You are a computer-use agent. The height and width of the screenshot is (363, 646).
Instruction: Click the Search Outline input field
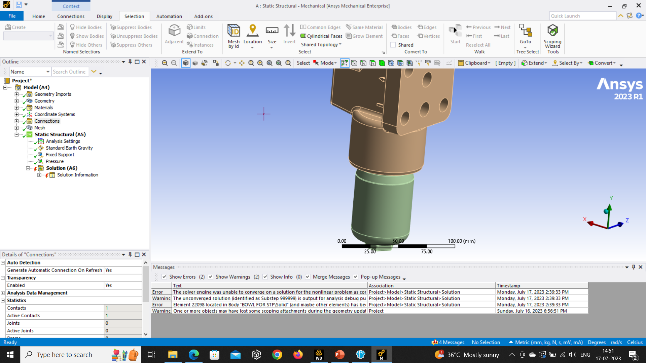[70, 72]
